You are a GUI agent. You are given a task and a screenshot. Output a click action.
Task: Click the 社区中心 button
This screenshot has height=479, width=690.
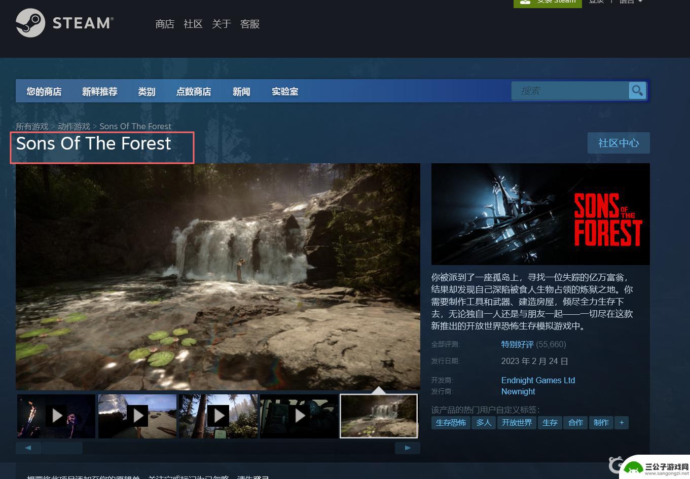point(619,143)
